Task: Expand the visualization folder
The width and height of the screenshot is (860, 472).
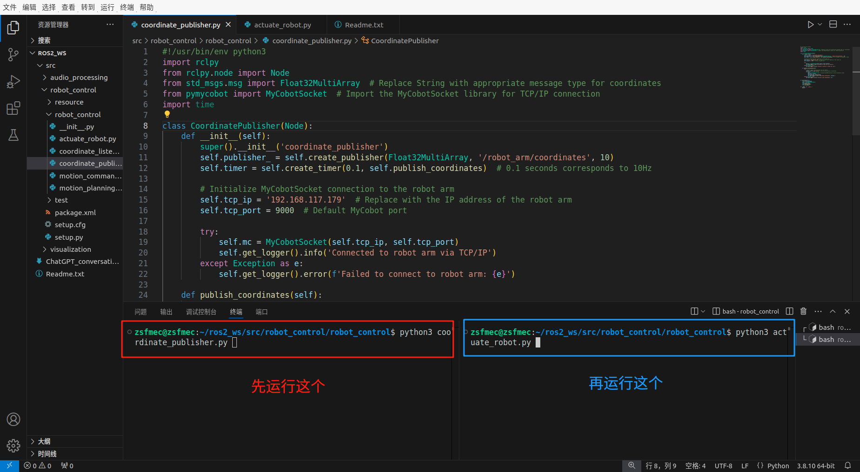Action: [75, 249]
